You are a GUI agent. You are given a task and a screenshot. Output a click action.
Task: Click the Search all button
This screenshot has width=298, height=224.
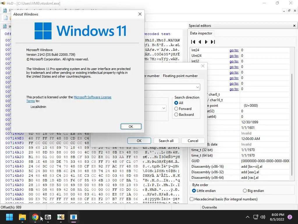click(166, 141)
